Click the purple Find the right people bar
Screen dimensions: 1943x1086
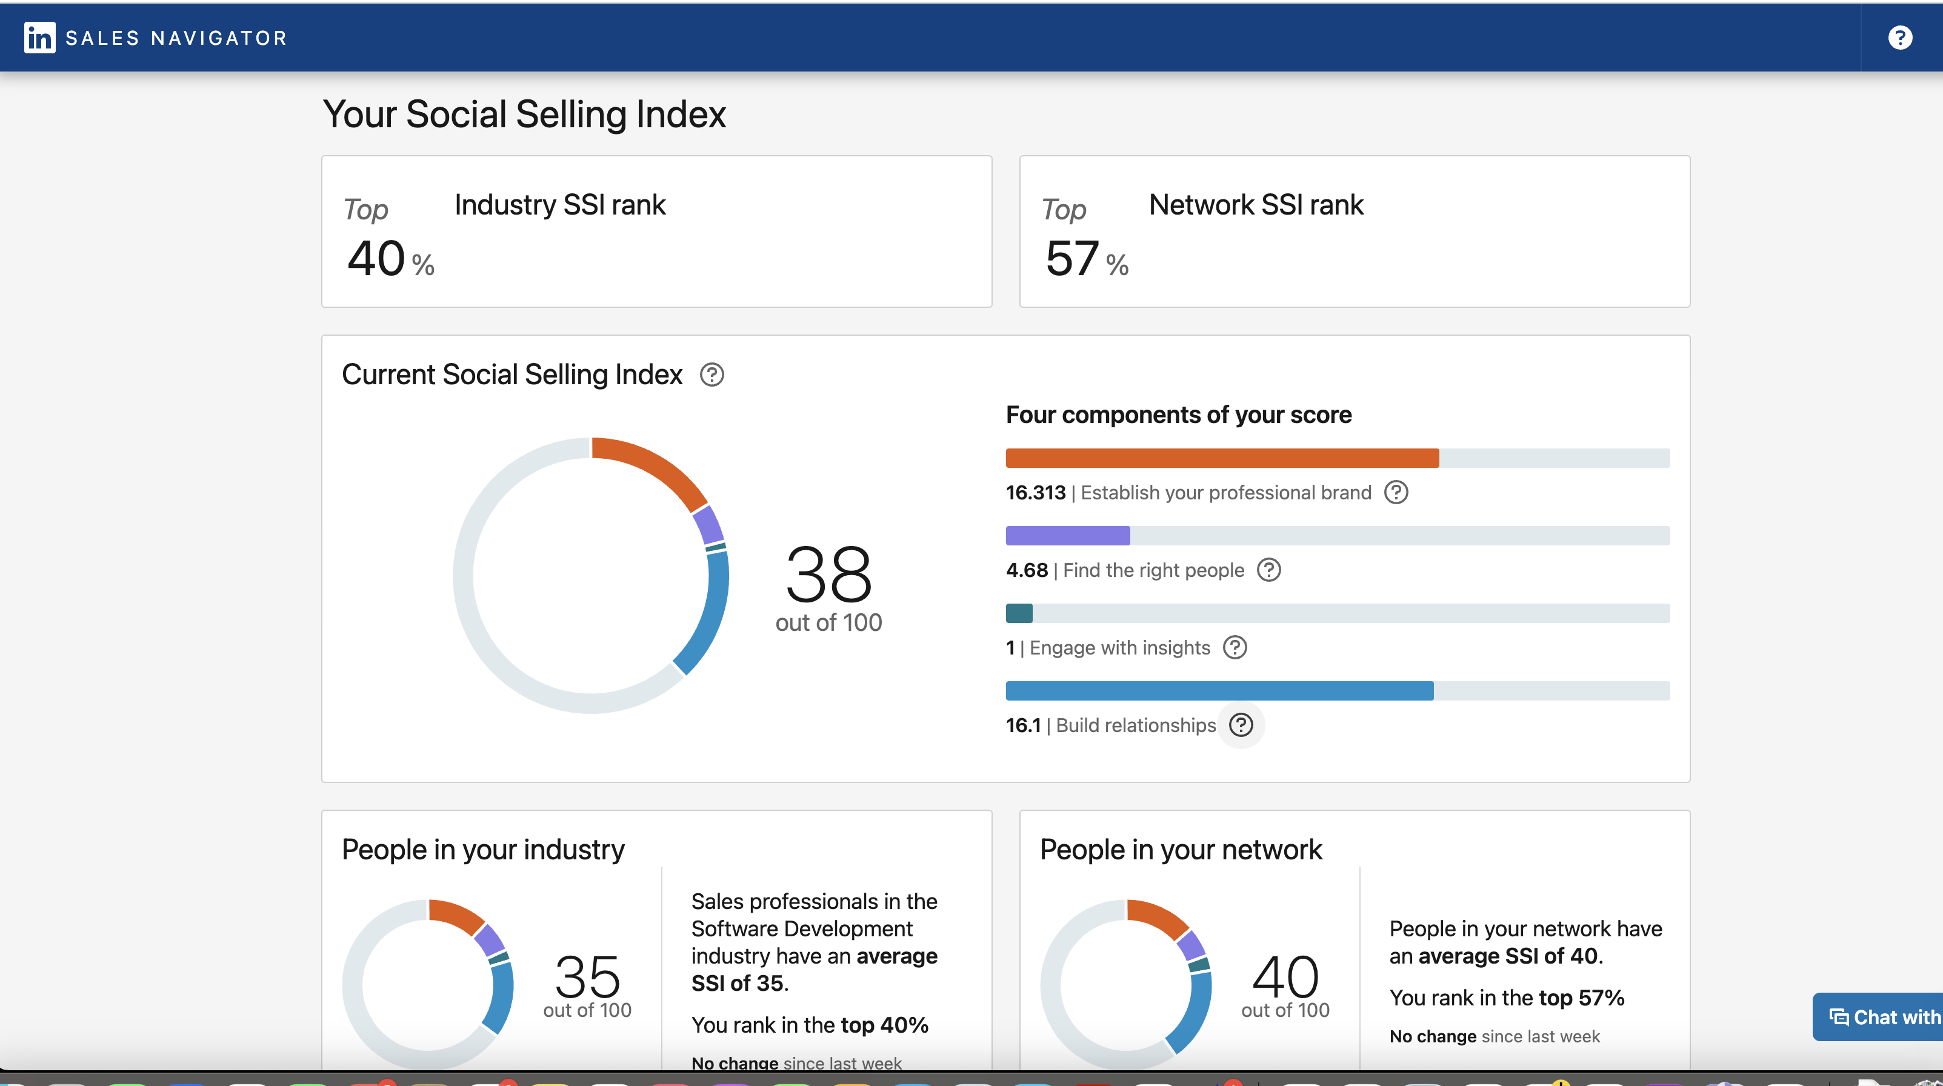tap(1068, 536)
